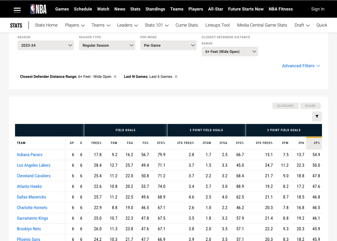Remove the Closest Defender Distance Range filter
337x241 pixels.
click(x=115, y=77)
